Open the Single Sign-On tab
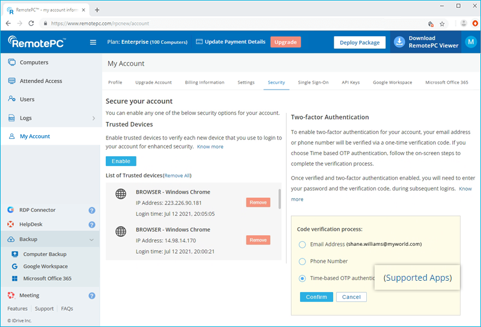481x327 pixels. tap(313, 82)
